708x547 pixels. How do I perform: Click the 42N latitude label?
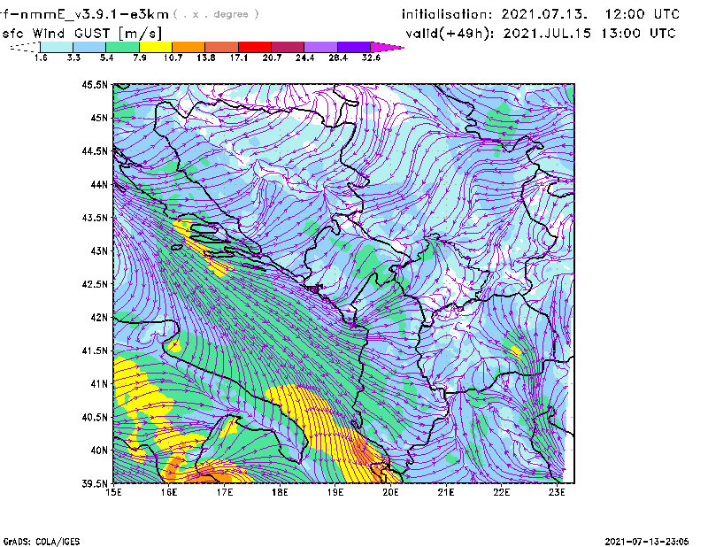tap(99, 317)
